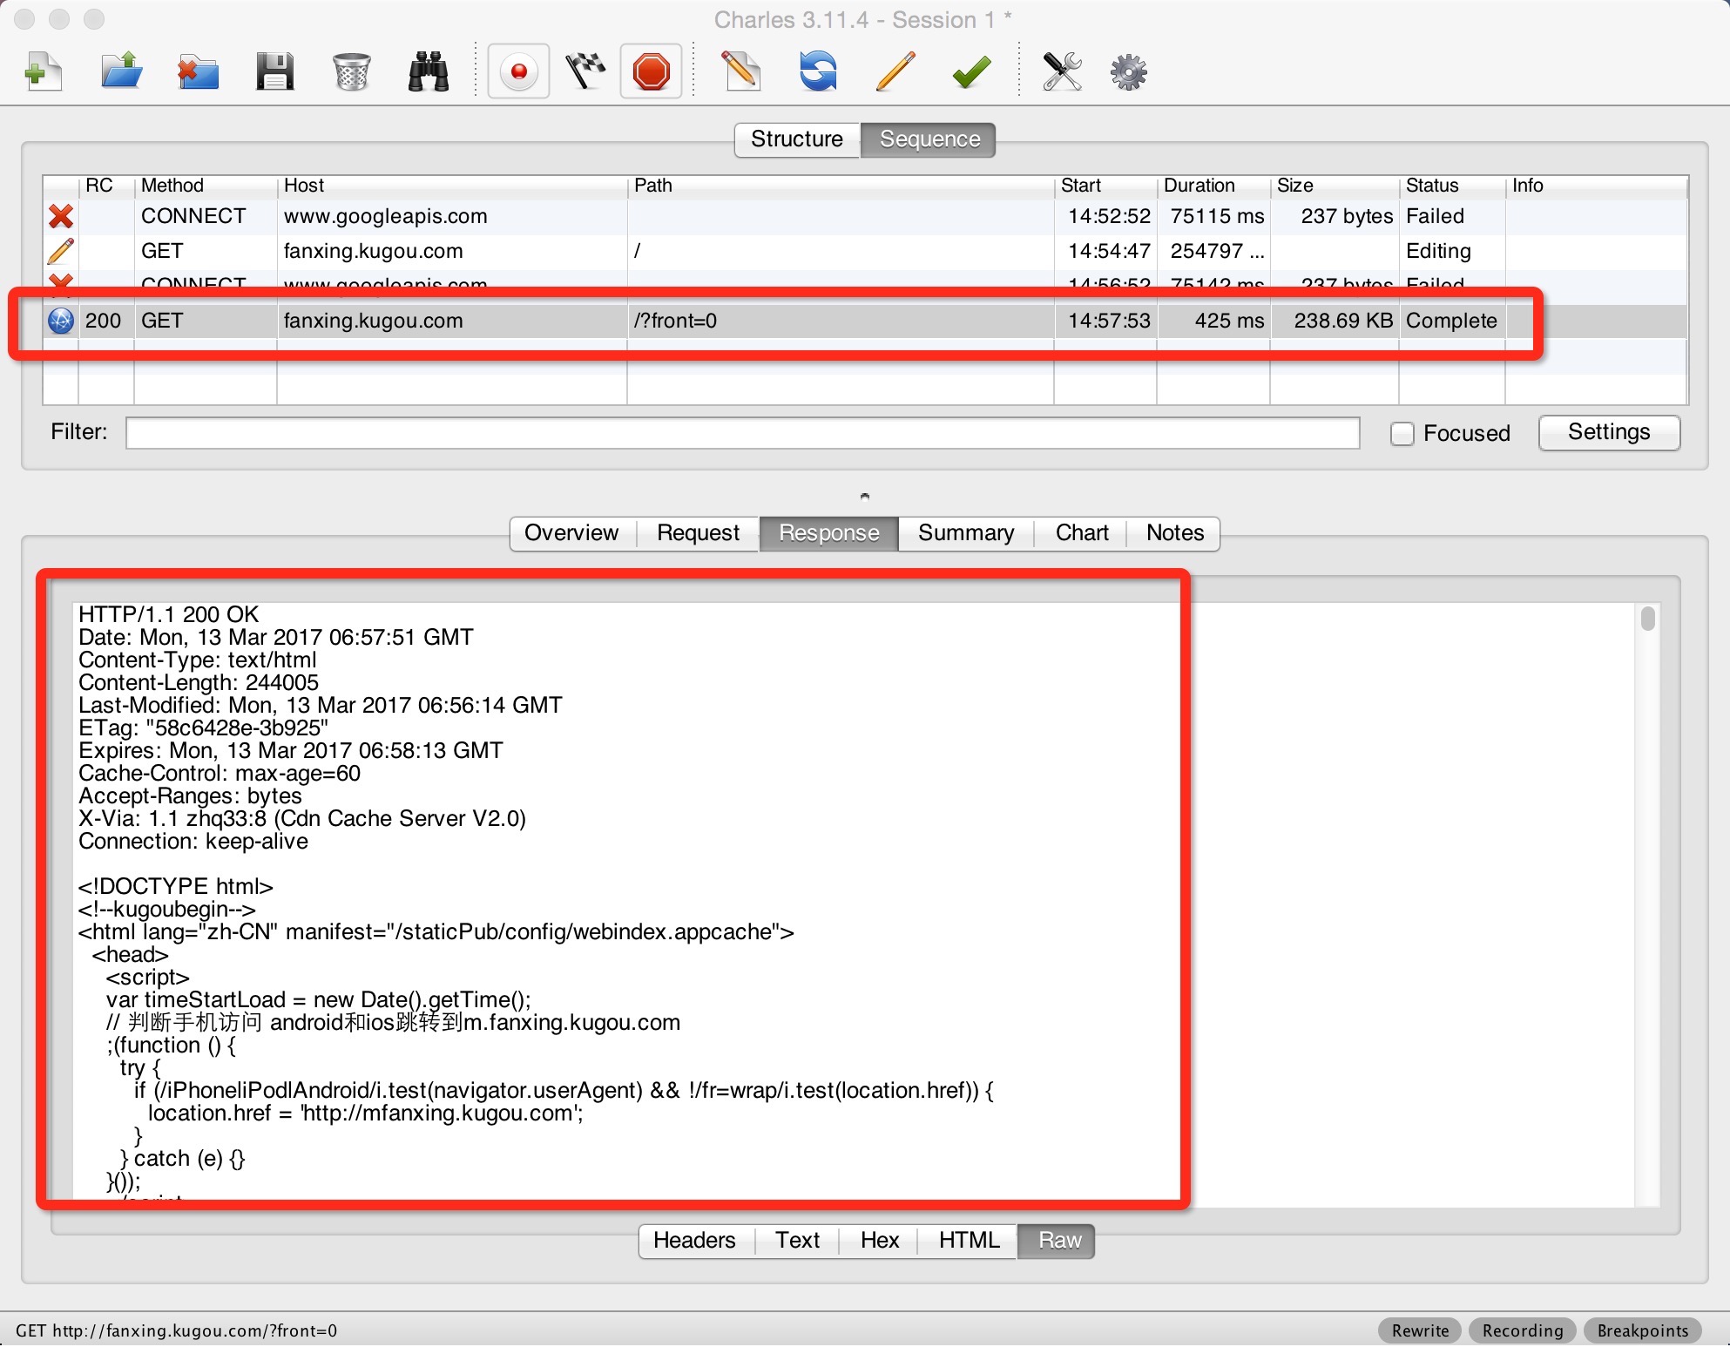Open the Request tab
The width and height of the screenshot is (1730, 1347).
tap(698, 533)
